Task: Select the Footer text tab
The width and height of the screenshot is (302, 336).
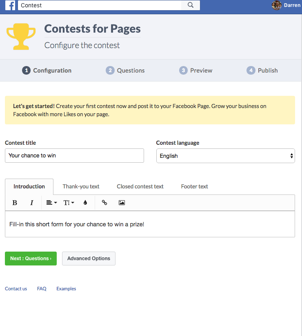Action: pyautogui.click(x=194, y=186)
